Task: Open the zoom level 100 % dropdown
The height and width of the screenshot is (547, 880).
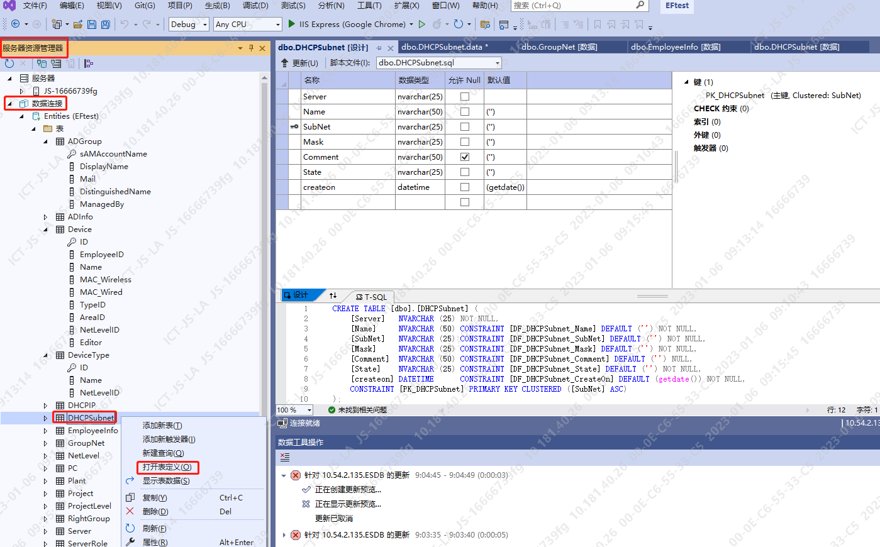Action: (x=309, y=410)
